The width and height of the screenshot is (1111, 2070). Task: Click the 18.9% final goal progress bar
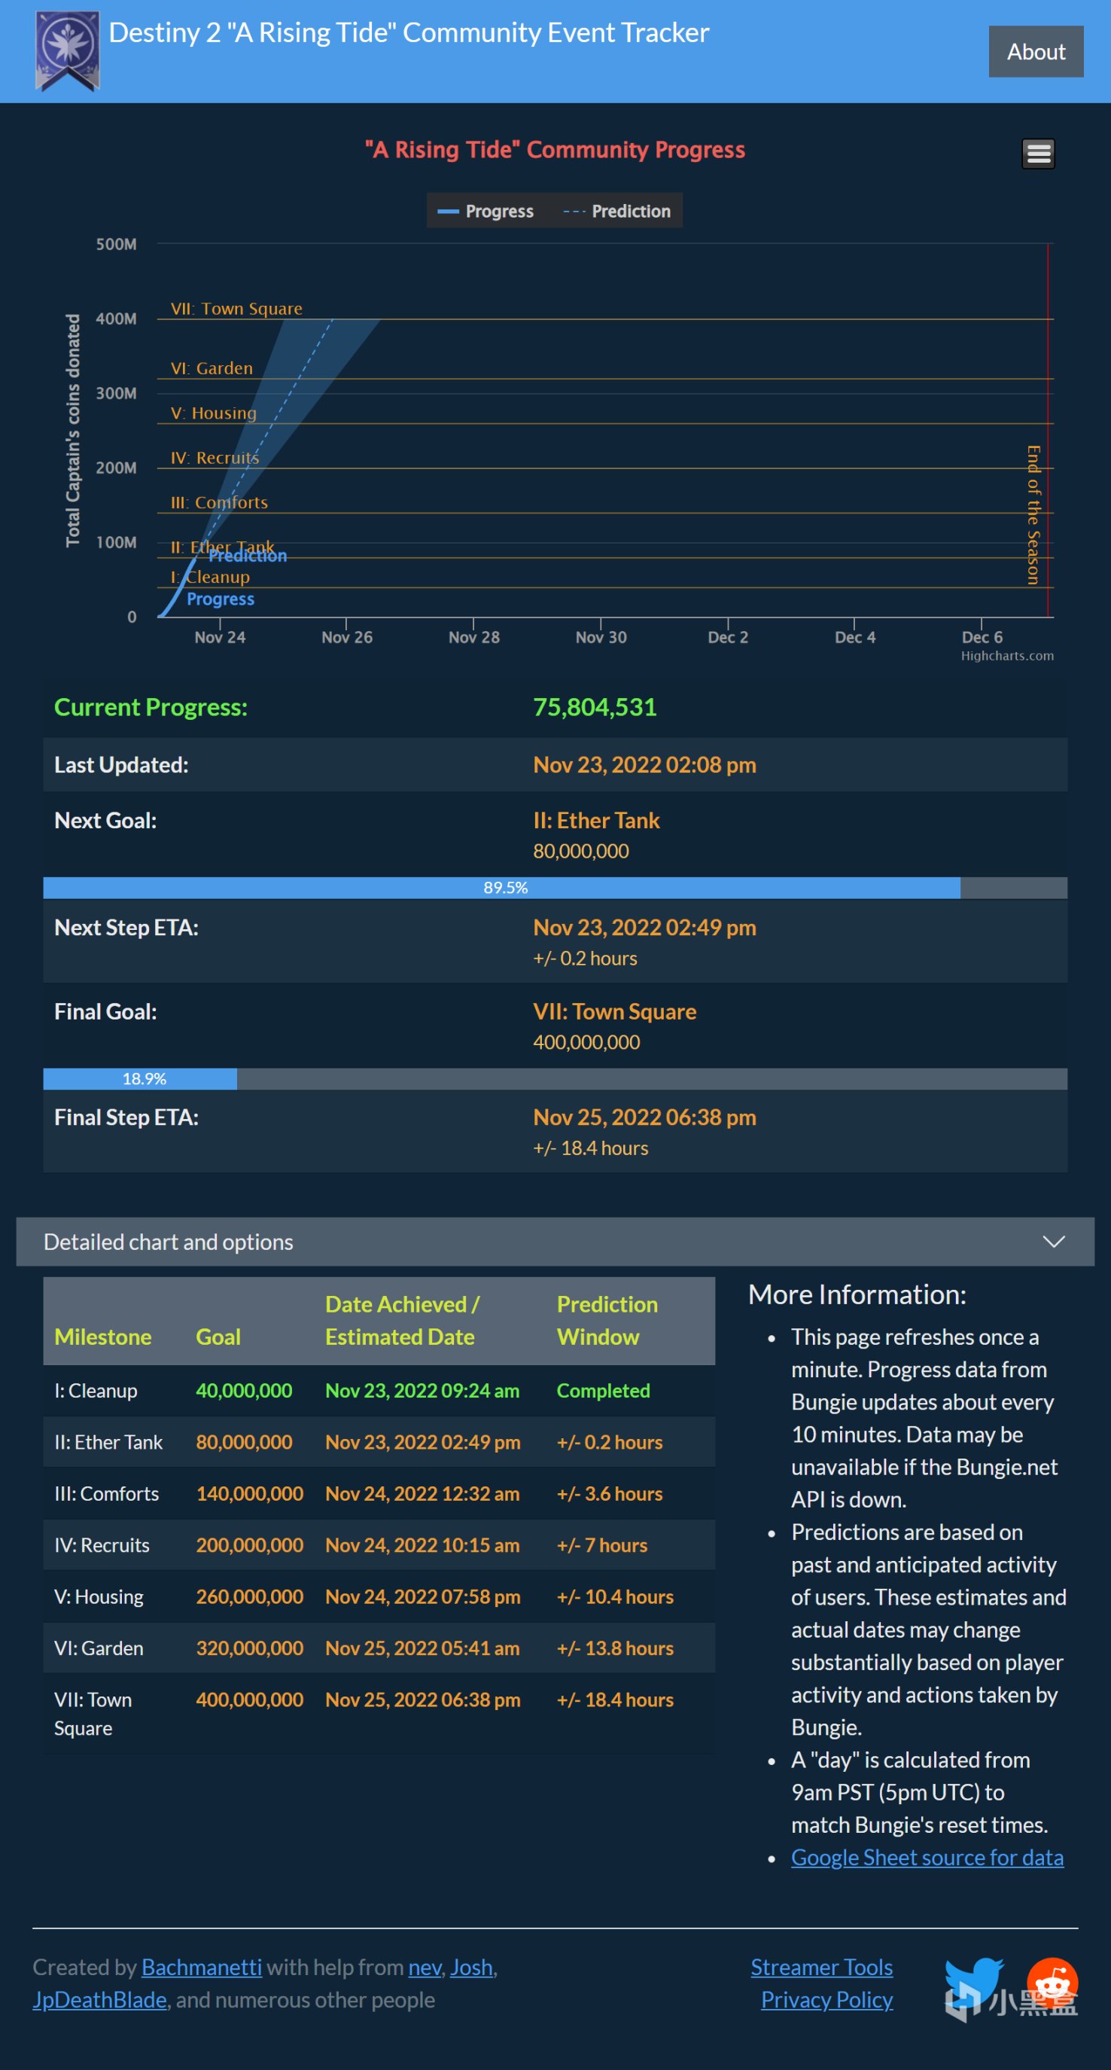[x=555, y=1078]
